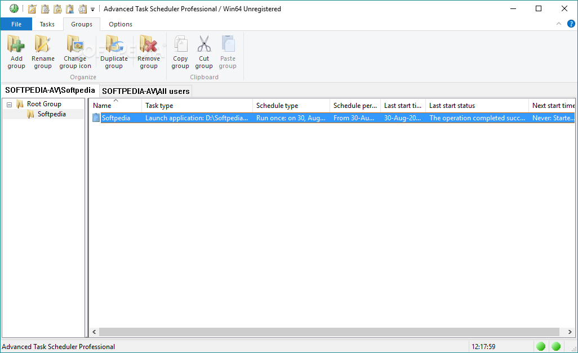Click the second green status indicator
Image resolution: width=578 pixels, height=353 pixels.
(x=556, y=346)
